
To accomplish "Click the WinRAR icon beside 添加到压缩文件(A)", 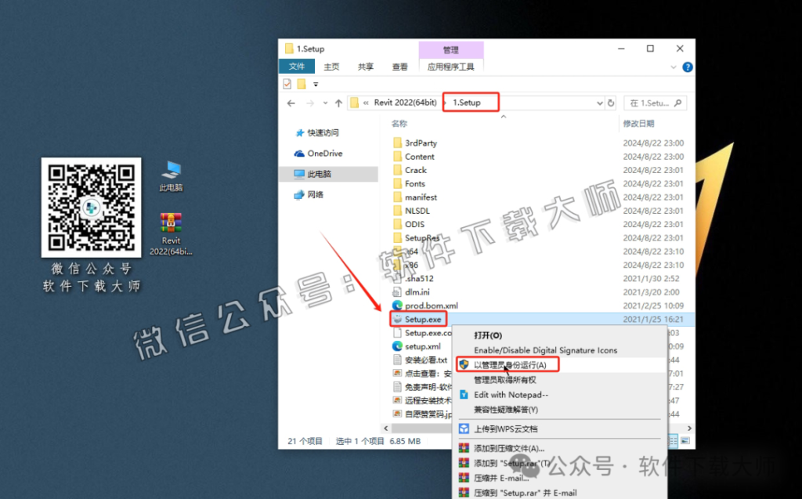I will pyautogui.click(x=463, y=446).
